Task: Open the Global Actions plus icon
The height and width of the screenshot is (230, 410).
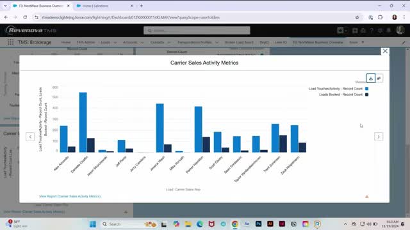Action: [355, 31]
